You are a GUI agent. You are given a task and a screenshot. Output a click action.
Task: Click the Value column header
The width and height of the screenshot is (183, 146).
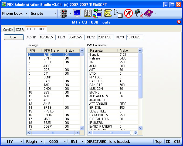128,50
